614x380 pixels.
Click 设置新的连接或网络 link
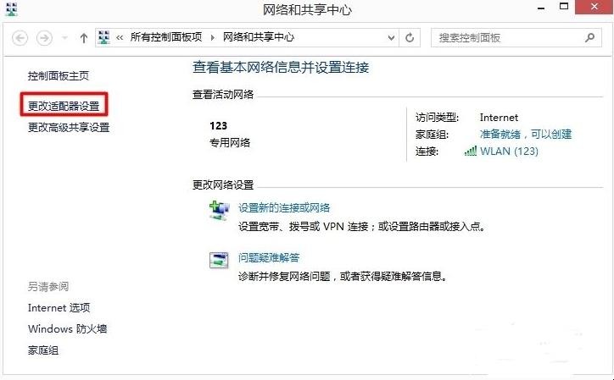(284, 207)
